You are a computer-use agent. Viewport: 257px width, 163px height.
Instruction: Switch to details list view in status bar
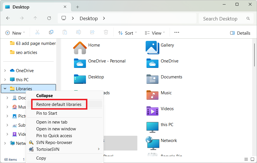tap(246, 159)
